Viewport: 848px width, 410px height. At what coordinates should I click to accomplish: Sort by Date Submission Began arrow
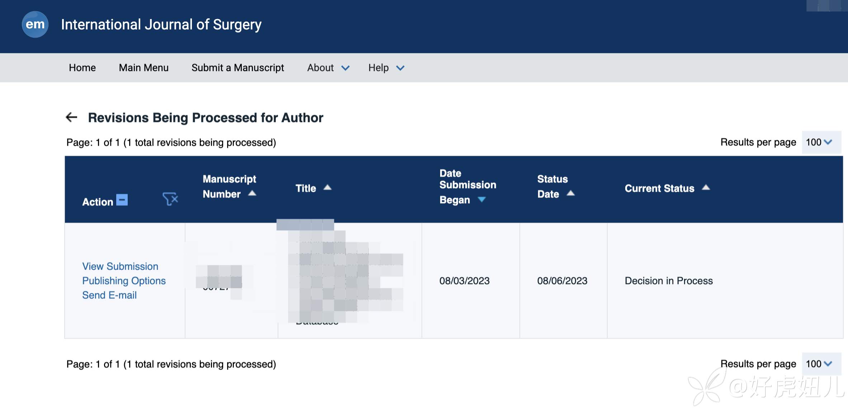coord(482,199)
